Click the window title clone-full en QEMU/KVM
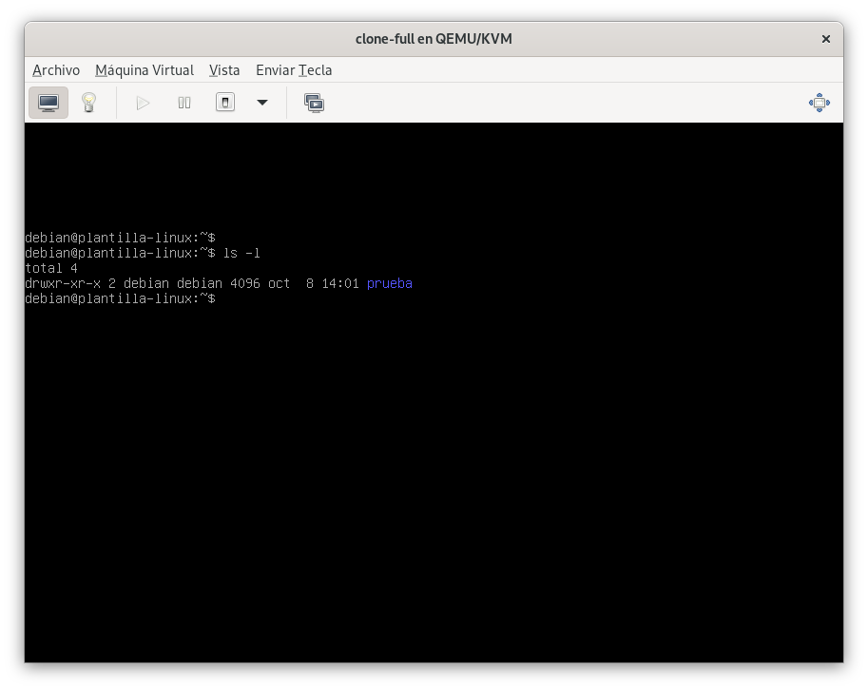The image size is (868, 690). [x=434, y=39]
